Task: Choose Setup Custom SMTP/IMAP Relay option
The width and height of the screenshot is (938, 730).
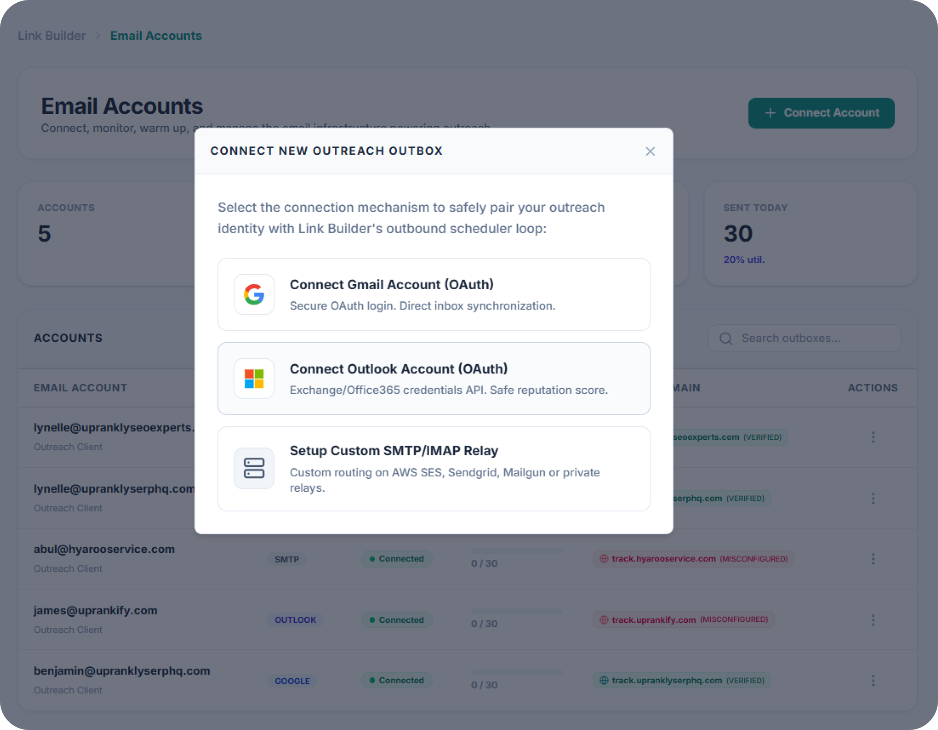Action: pos(434,469)
